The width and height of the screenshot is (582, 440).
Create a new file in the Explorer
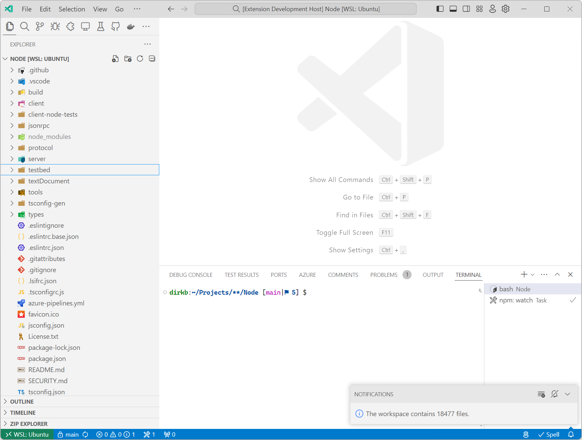115,59
